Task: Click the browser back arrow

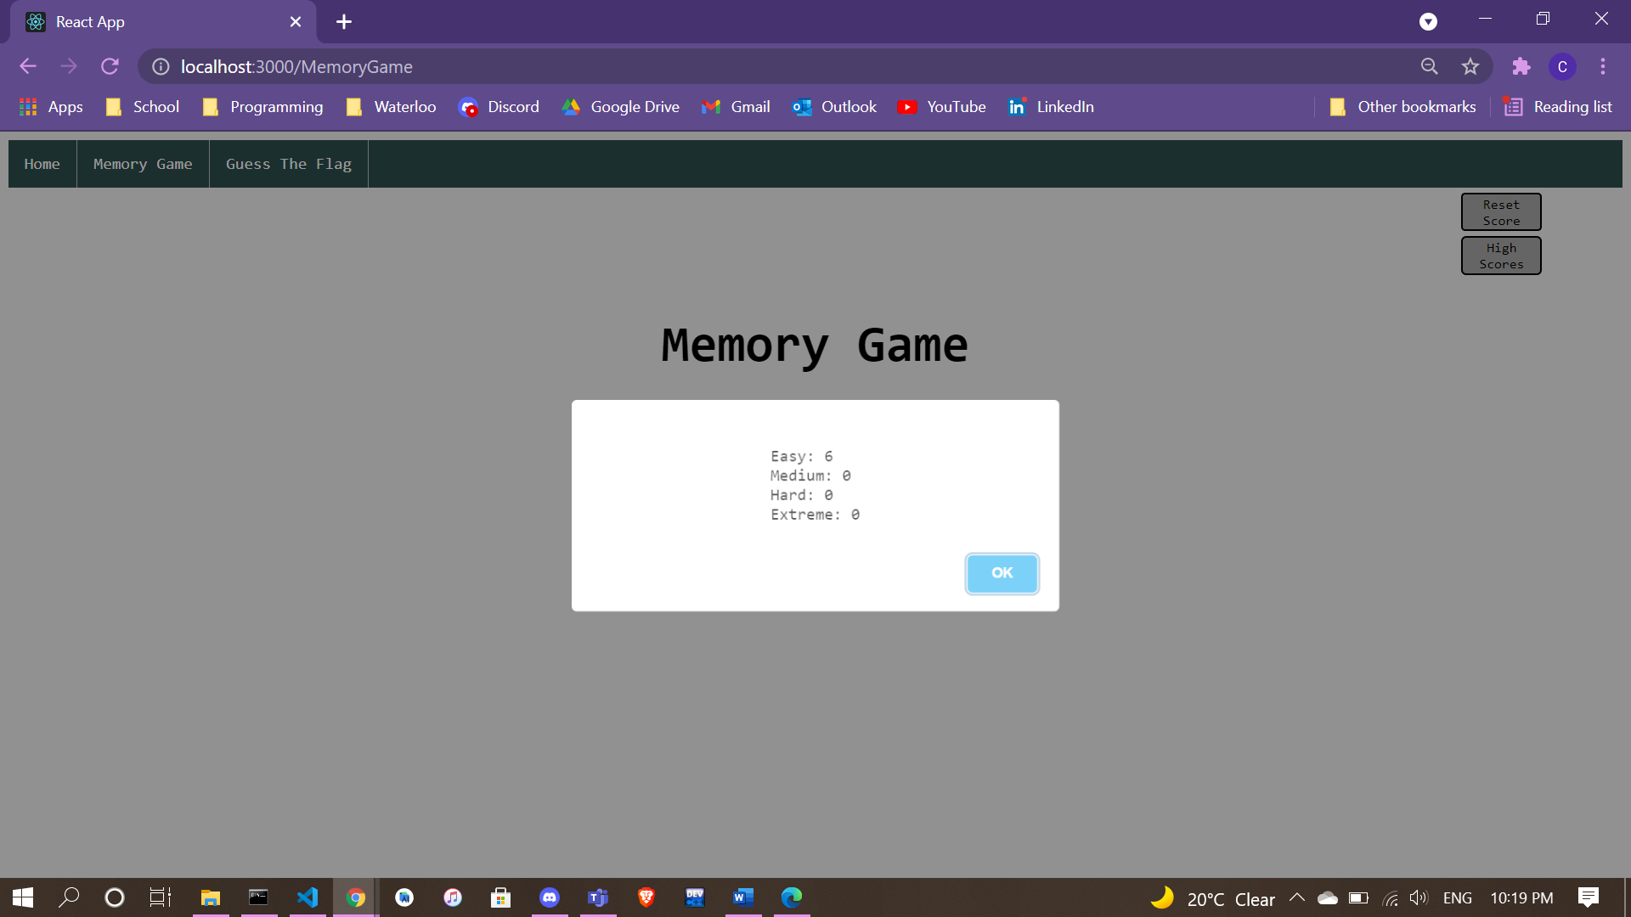Action: [x=28, y=66]
